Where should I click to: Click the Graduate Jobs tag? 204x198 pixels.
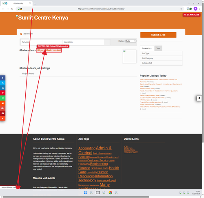coord(100,168)
